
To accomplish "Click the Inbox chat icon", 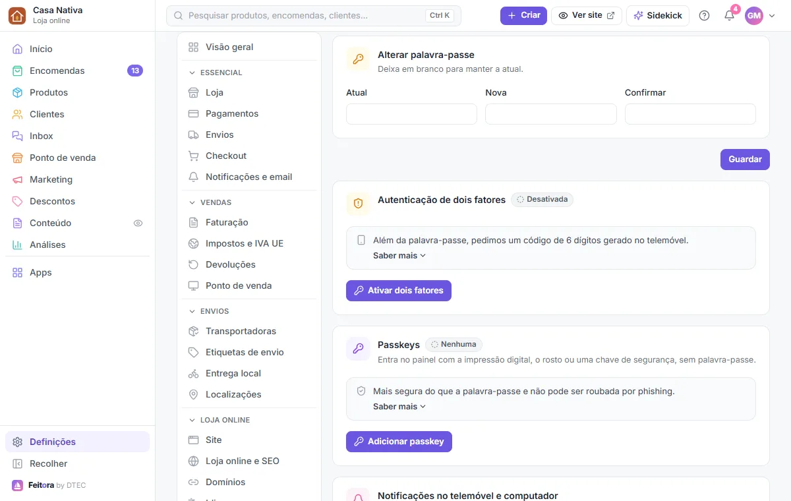I will pyautogui.click(x=17, y=136).
